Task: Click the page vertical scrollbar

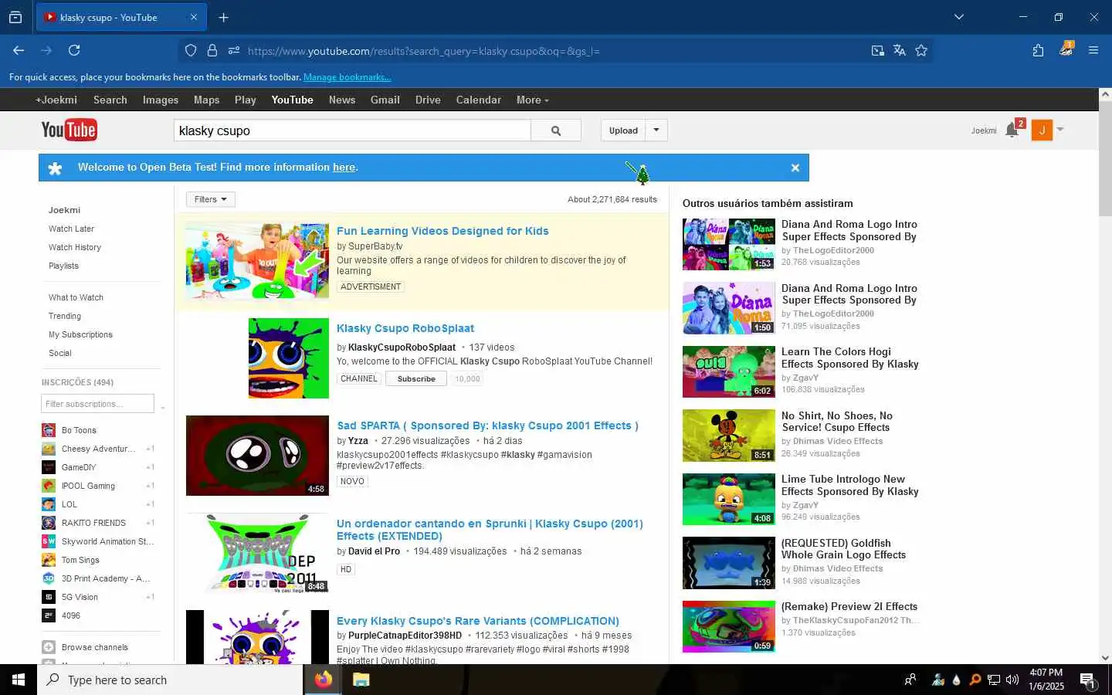Action: tap(1105, 158)
